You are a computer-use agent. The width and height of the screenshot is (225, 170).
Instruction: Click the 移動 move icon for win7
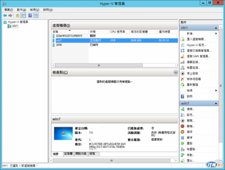point(182,155)
